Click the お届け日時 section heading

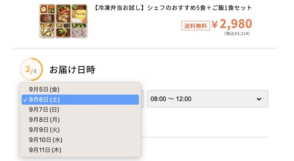pos(72,70)
